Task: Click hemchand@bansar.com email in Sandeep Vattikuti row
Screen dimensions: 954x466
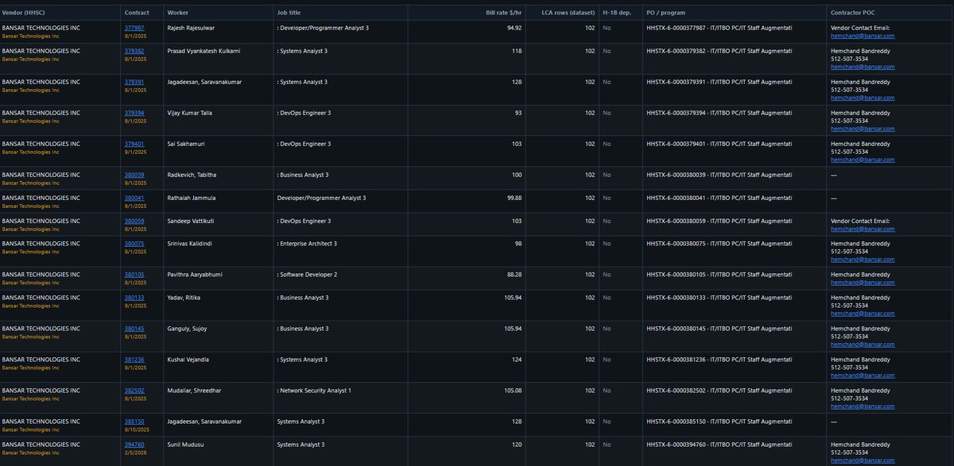Action: coord(863,229)
